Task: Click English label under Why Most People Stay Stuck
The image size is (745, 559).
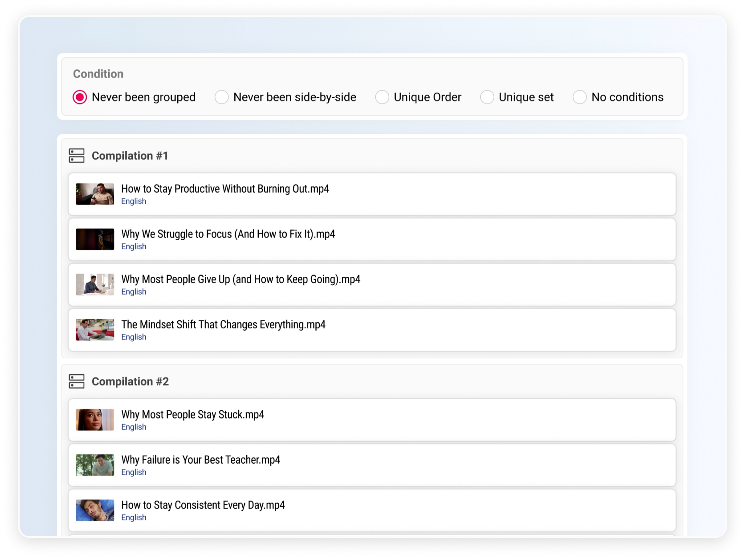Action: 134,427
